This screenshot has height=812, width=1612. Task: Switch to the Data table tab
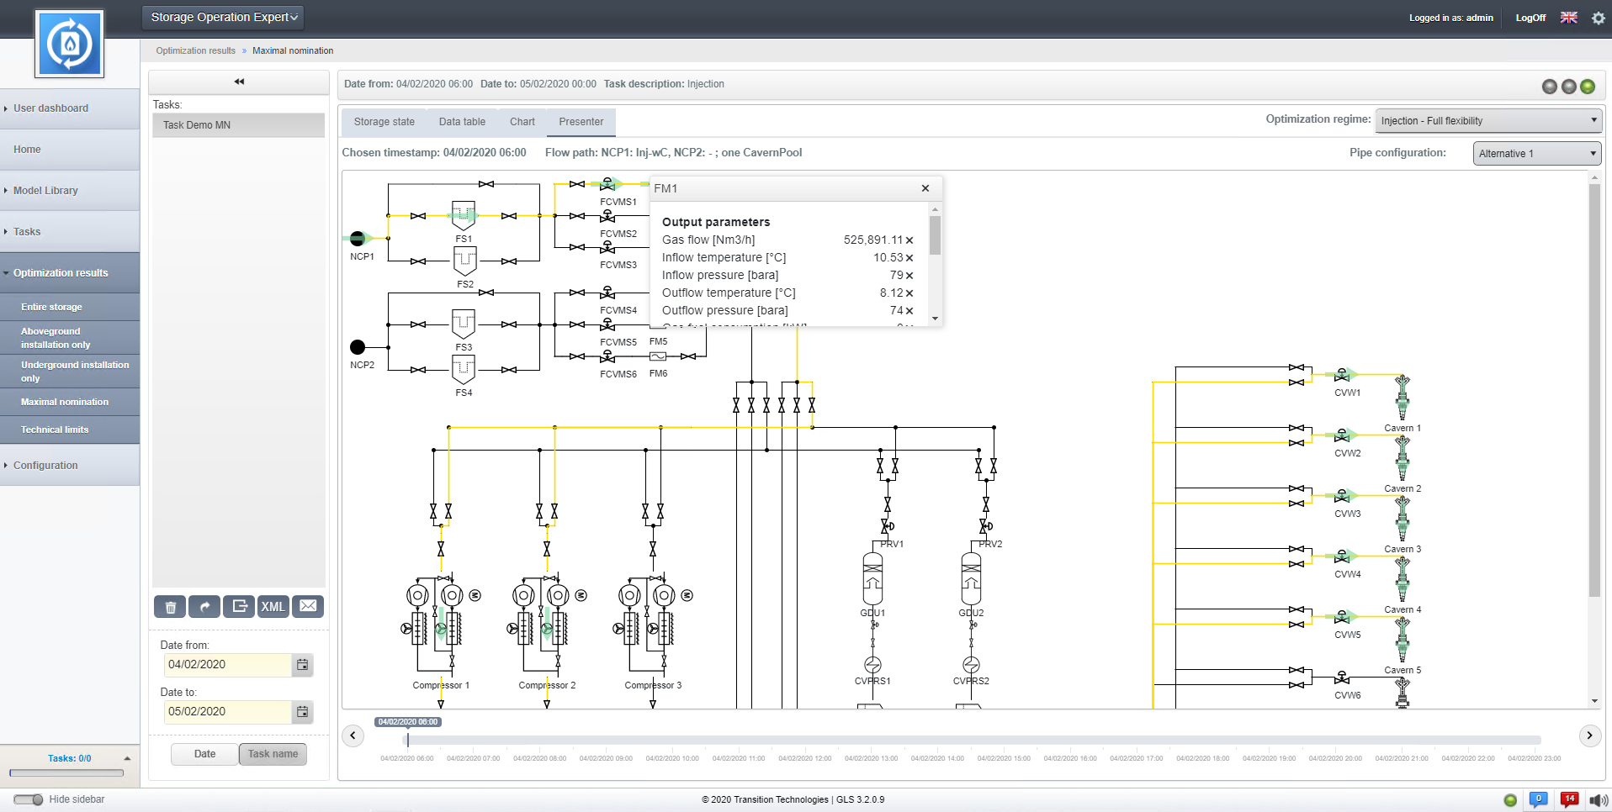coord(462,122)
